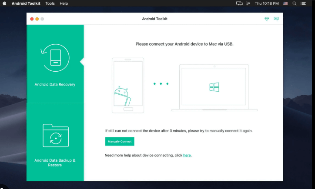Viewport: 315px width, 189px height.
Task: Open the Help menu
Action: click(64, 3)
